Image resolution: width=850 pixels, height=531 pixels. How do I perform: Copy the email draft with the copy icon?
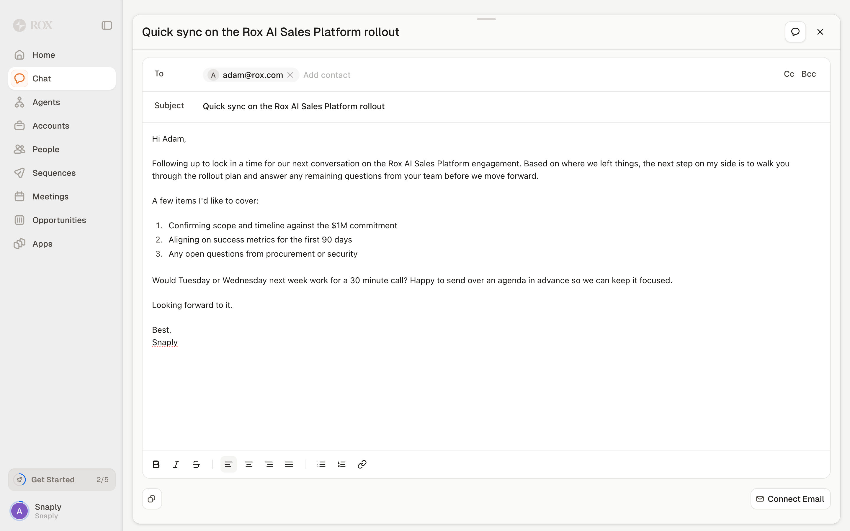152,499
